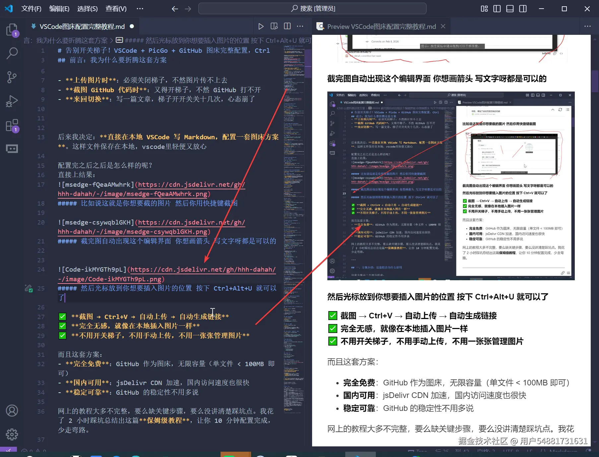The width and height of the screenshot is (599, 457).
Task: Toggle the bottom panel visibility
Action: (x=510, y=9)
